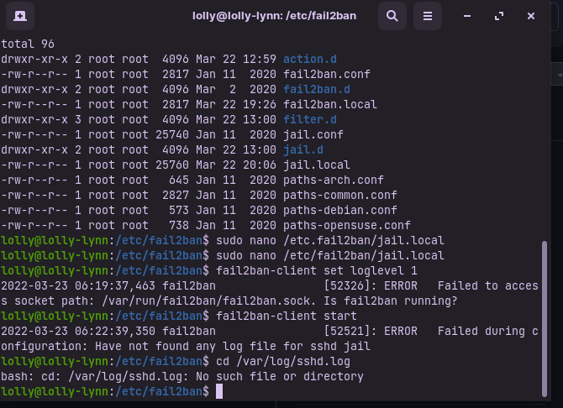
Task: Click the '[52326]' process ID
Action: point(347,285)
